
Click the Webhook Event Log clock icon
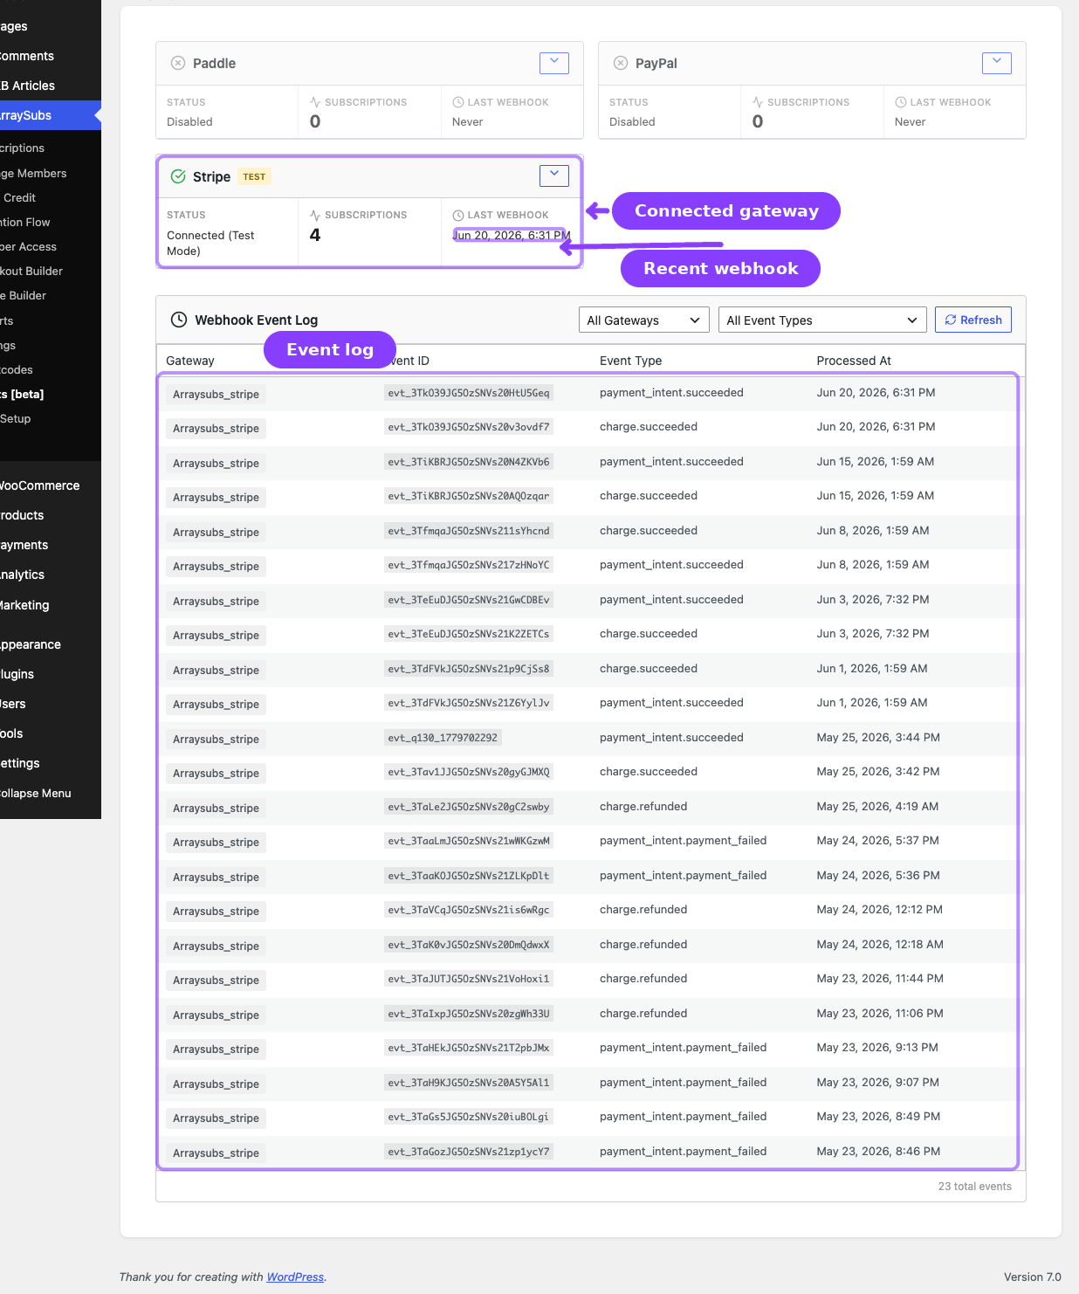click(x=179, y=320)
